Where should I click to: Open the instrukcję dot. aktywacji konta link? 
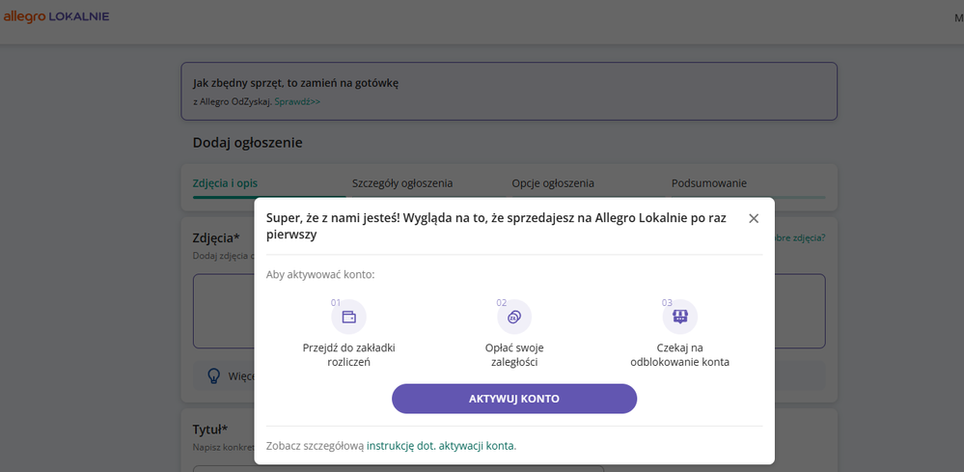tap(441, 445)
